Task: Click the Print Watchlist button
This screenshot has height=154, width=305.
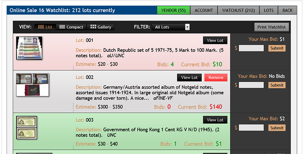Action: point(272,27)
